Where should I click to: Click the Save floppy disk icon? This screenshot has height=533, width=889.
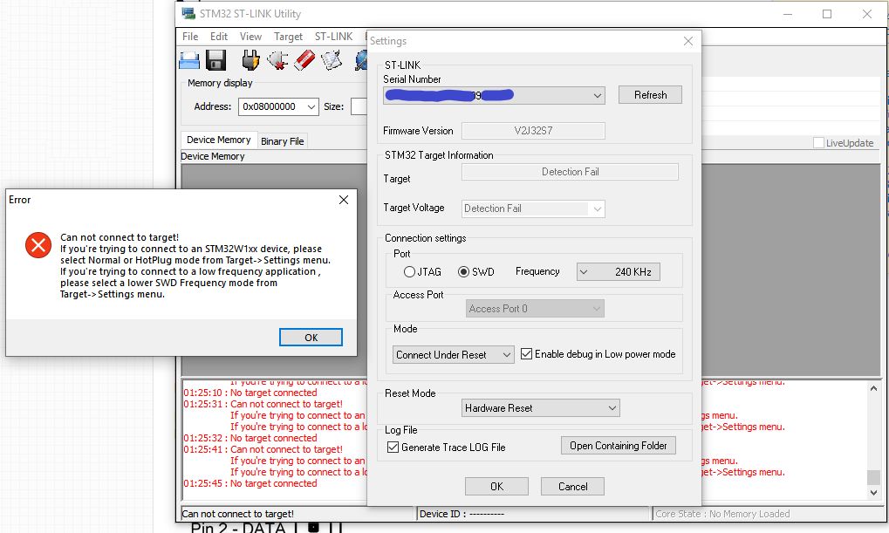pos(216,60)
